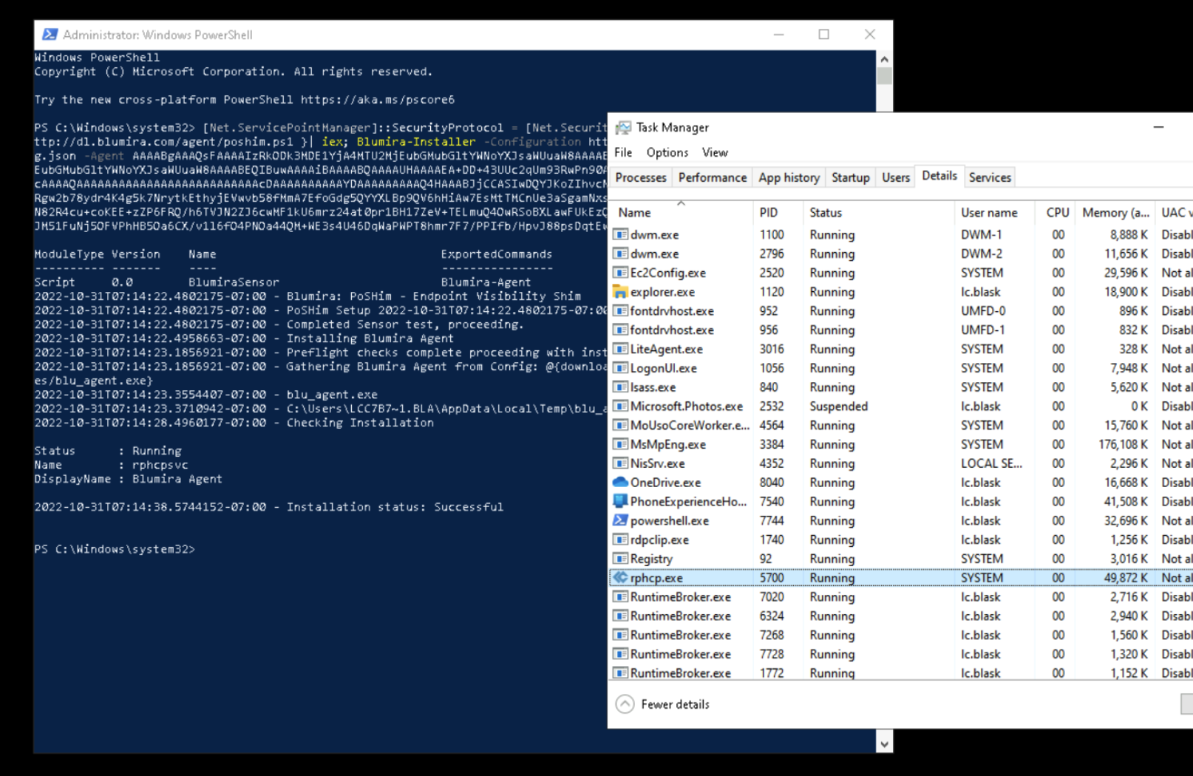Click the PhoneExperienceHost monitor icon

coord(621,501)
